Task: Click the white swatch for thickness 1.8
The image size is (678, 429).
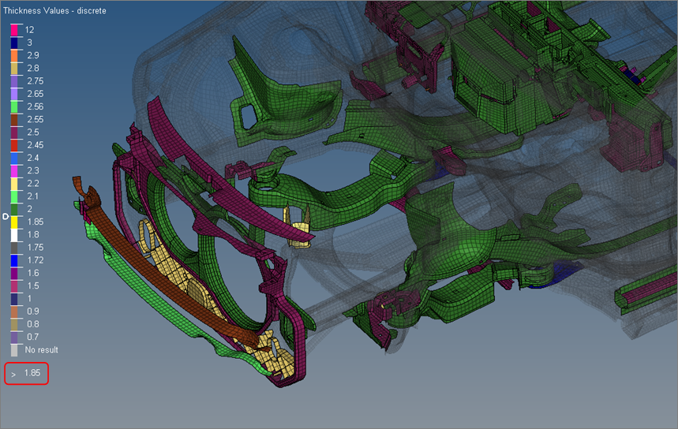Action: [14, 234]
